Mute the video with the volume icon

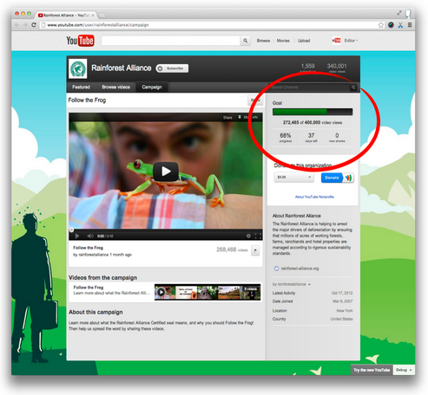[x=90, y=236]
